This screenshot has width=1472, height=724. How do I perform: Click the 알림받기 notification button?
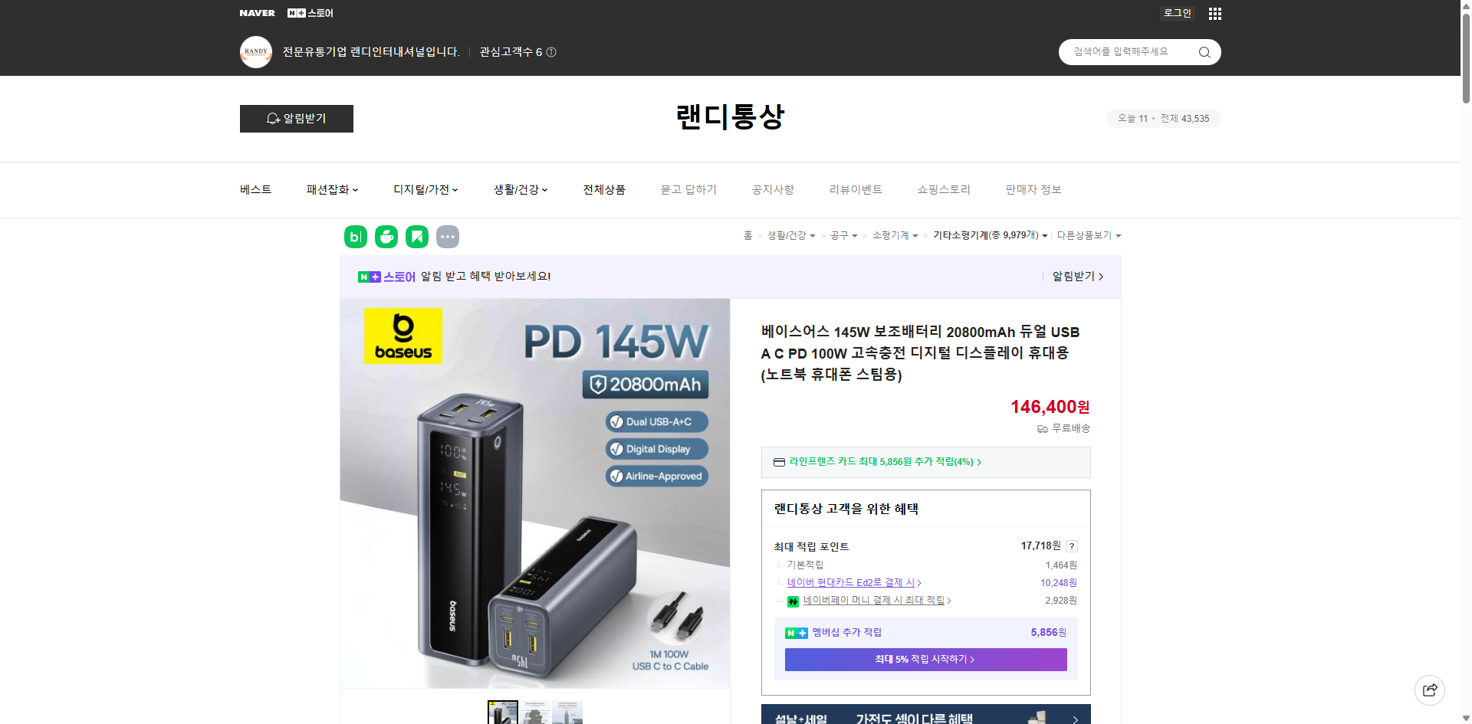click(x=296, y=119)
